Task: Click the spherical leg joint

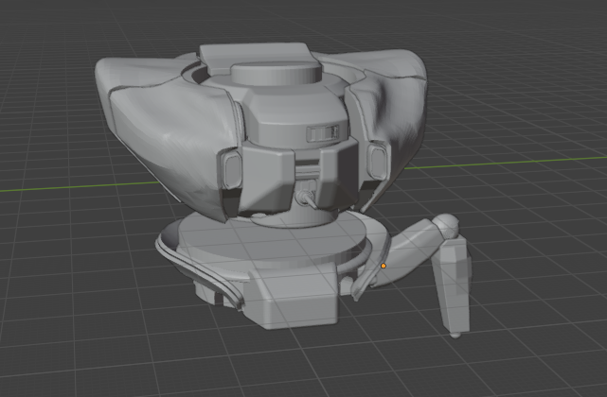Action: pyautogui.click(x=445, y=227)
